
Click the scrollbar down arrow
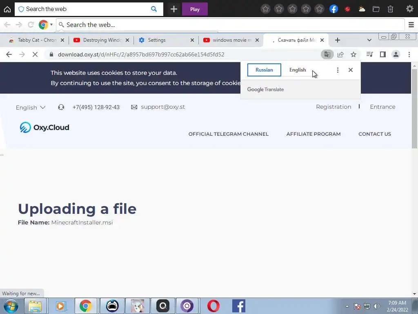pos(415,294)
